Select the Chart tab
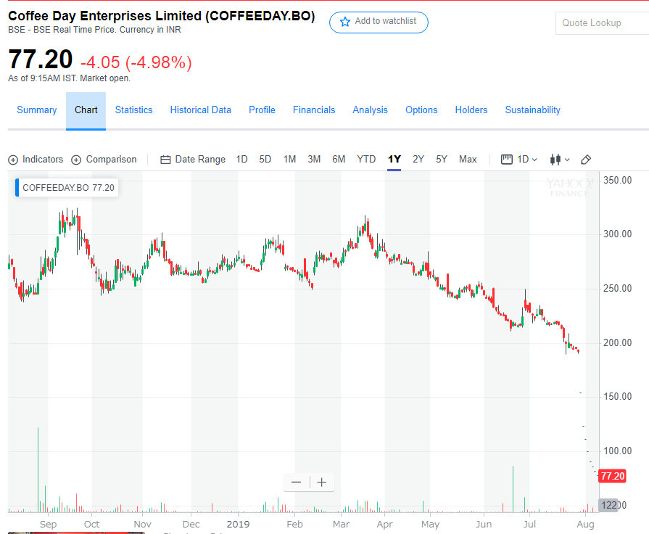Viewport: 649px width, 534px height. point(86,110)
